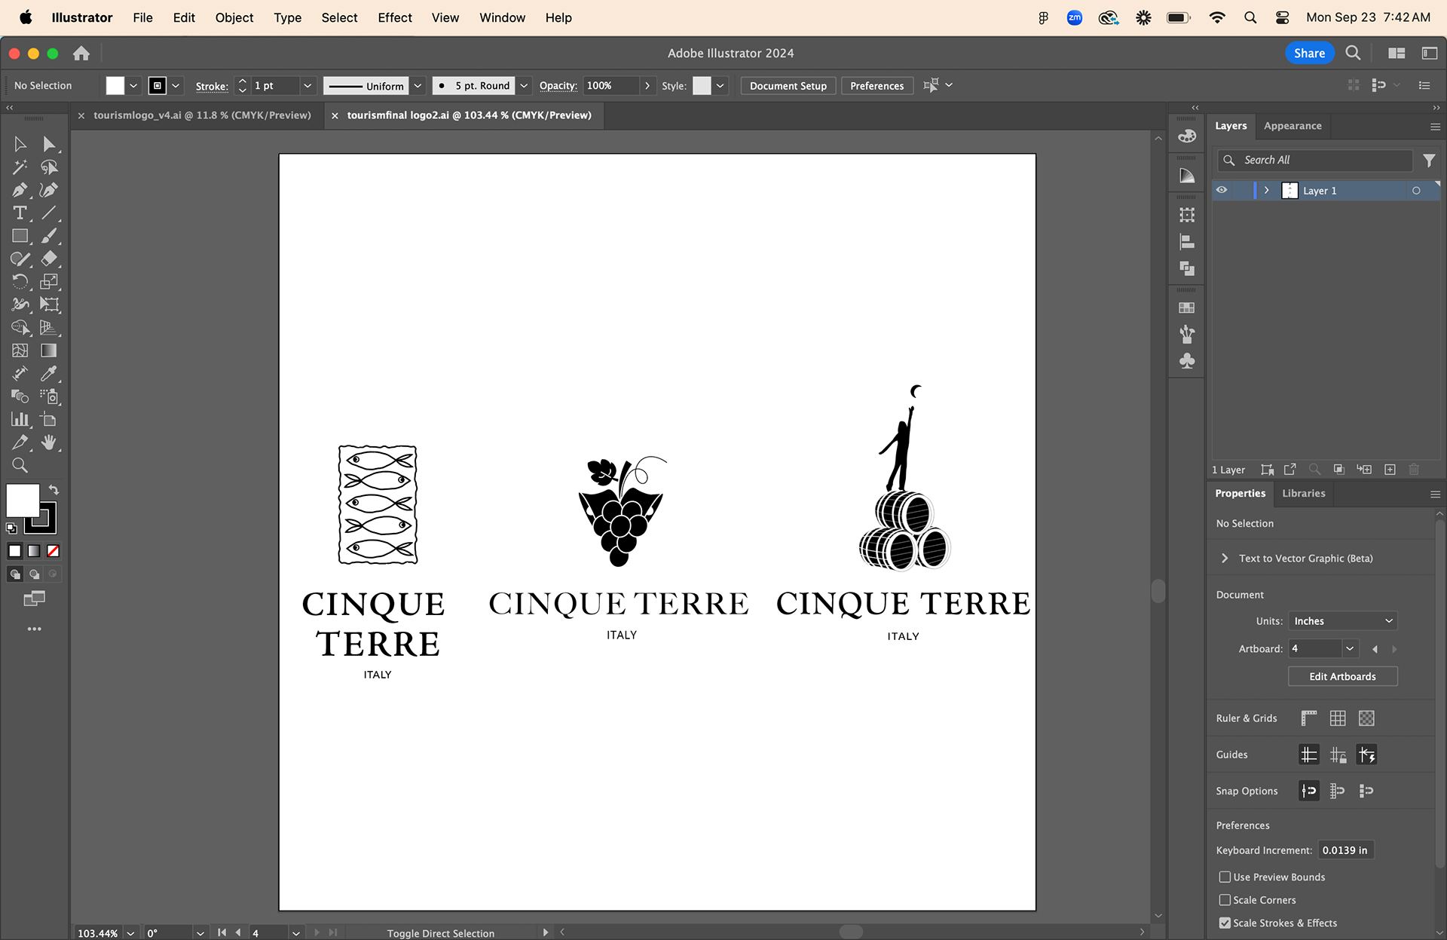1447x940 pixels.
Task: Select the Eraser tool
Action: [49, 259]
